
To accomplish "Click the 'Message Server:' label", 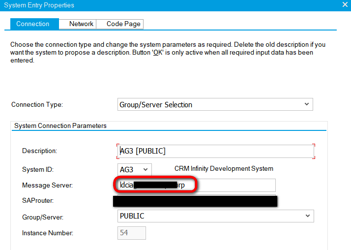I will tap(48, 185).
